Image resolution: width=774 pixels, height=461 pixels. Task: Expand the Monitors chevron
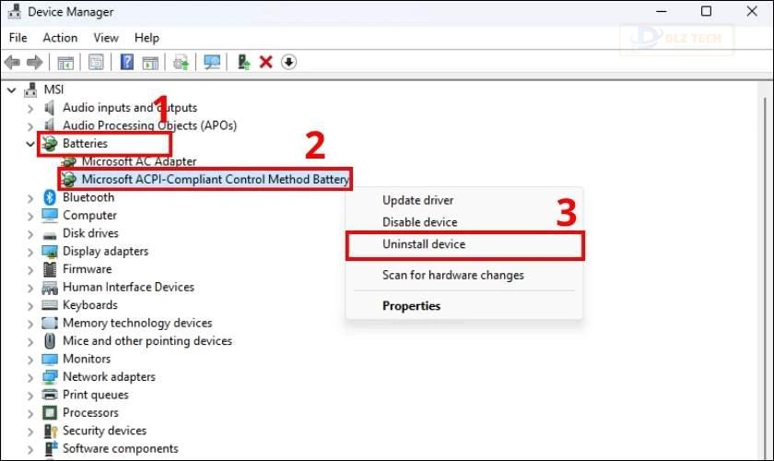click(30, 360)
